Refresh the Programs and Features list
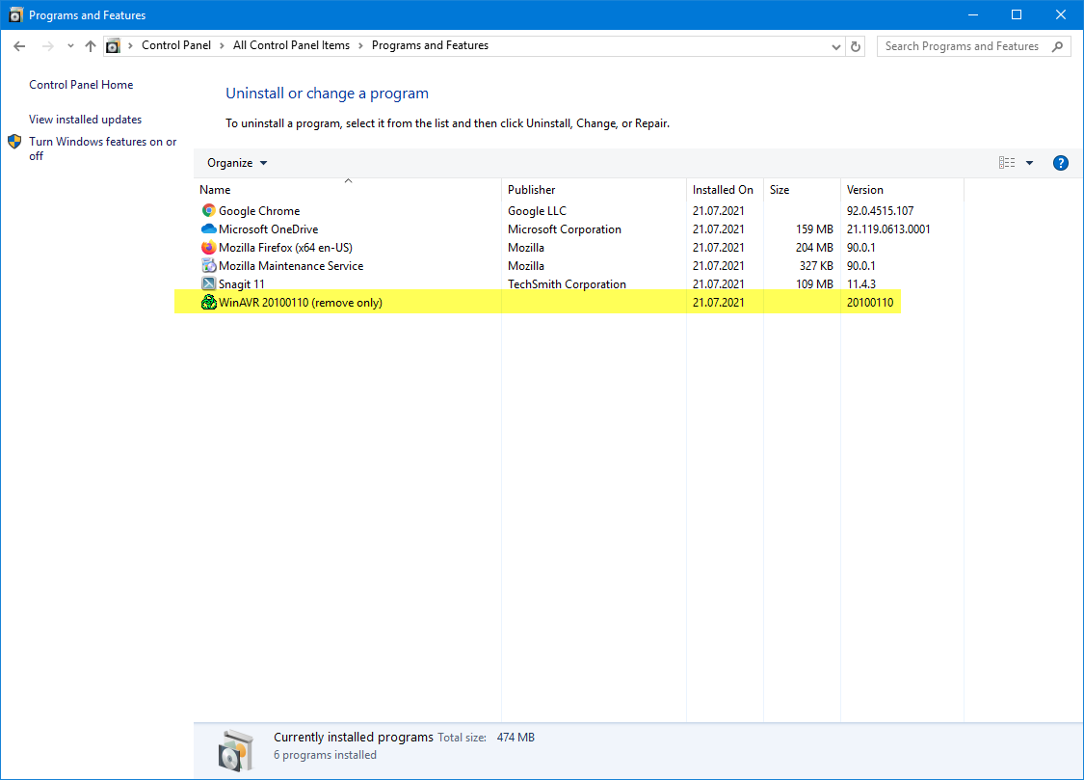 click(x=856, y=46)
